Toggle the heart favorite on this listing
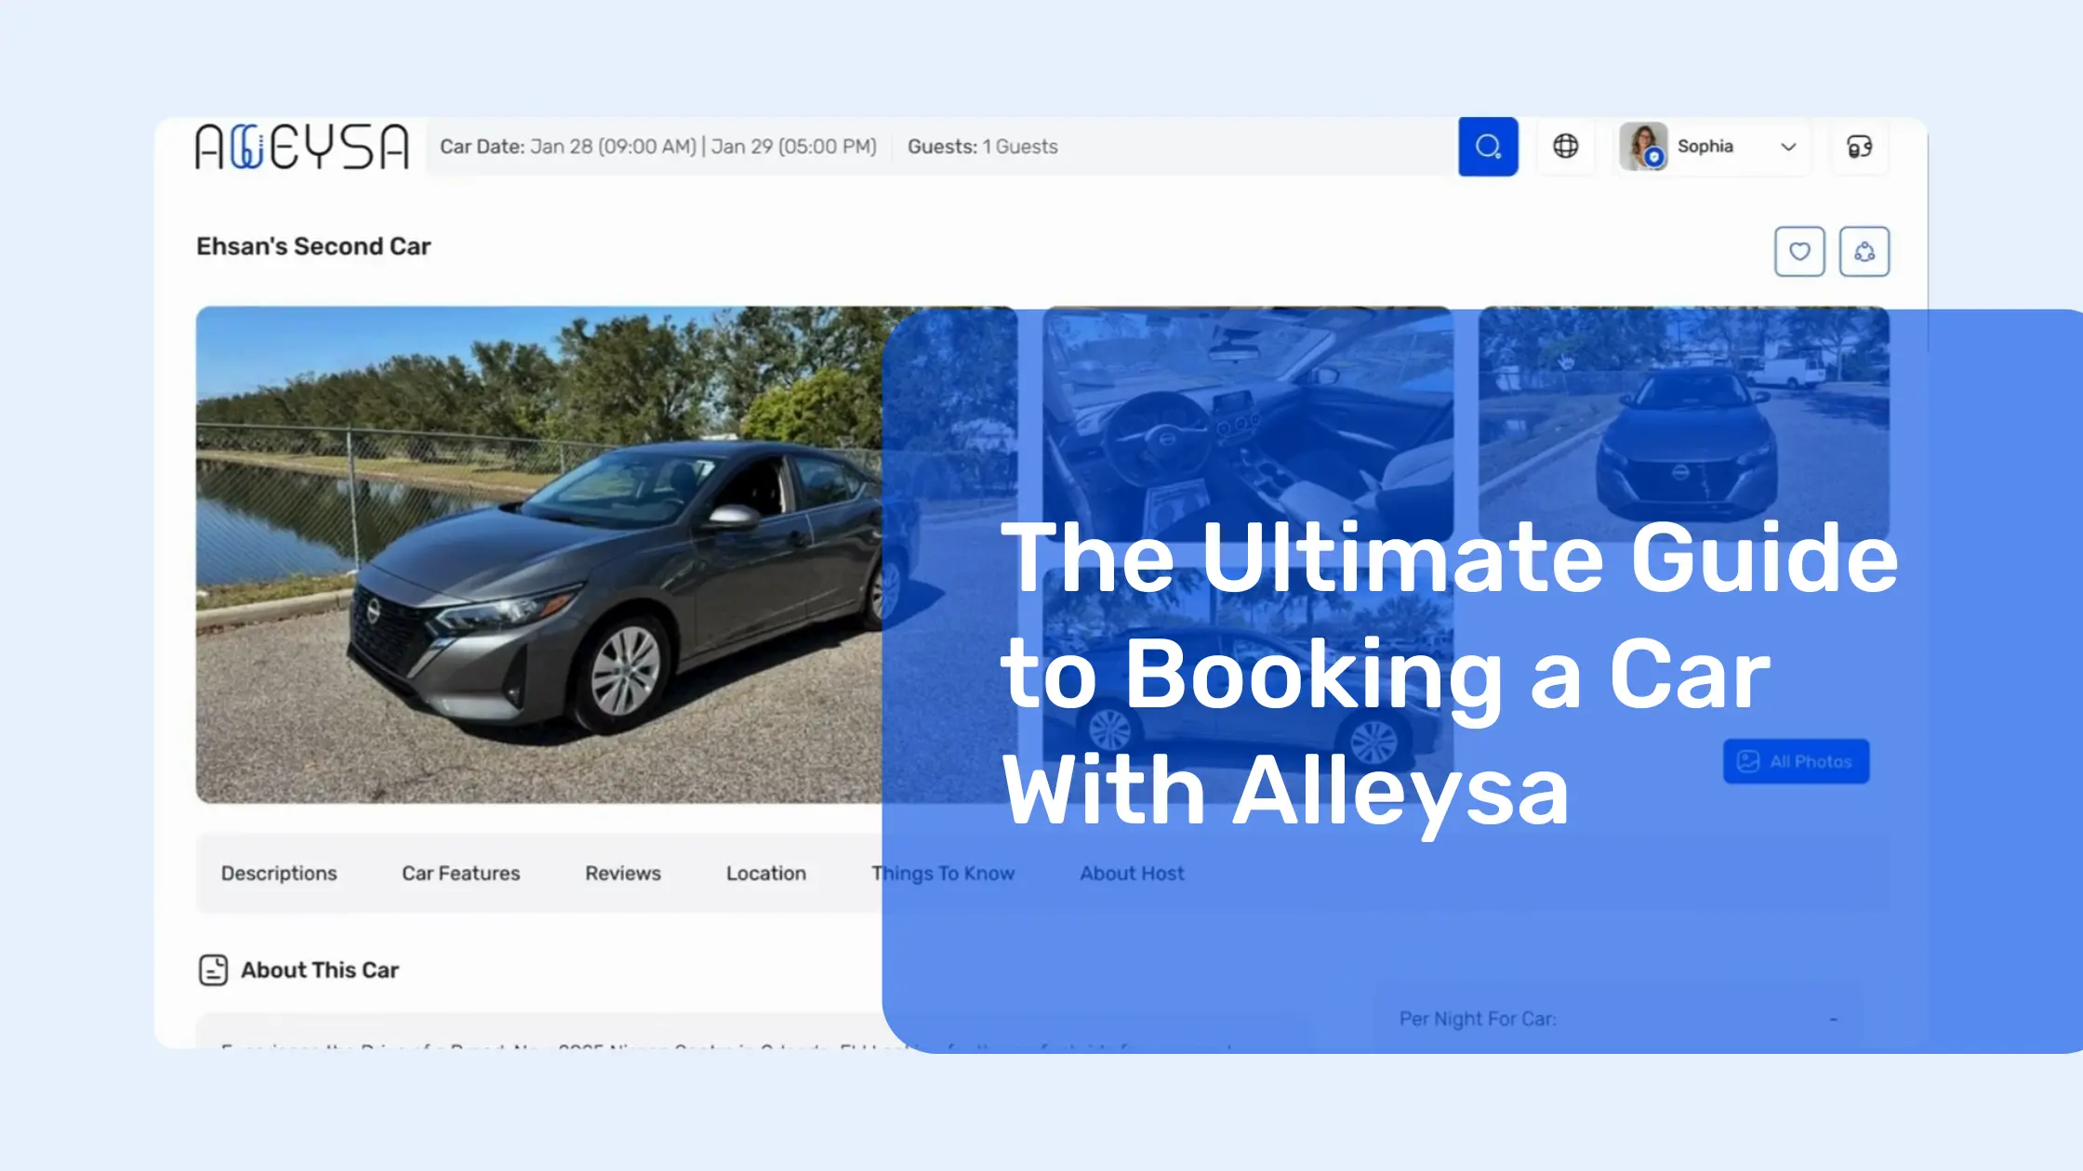The height and width of the screenshot is (1171, 2083). pos(1798,252)
